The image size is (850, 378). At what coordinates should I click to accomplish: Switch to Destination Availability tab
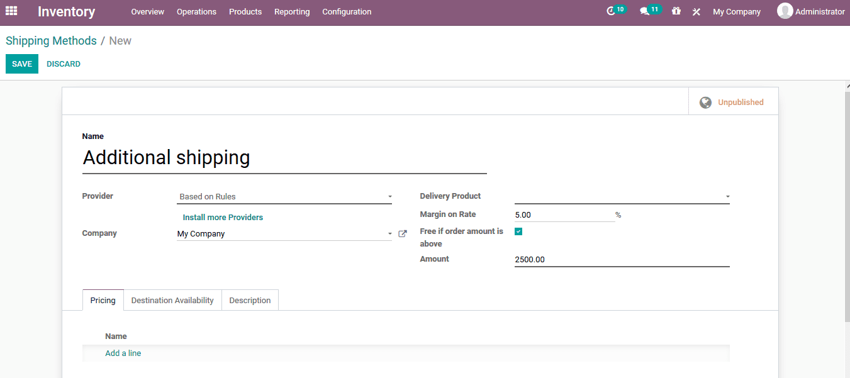(172, 300)
